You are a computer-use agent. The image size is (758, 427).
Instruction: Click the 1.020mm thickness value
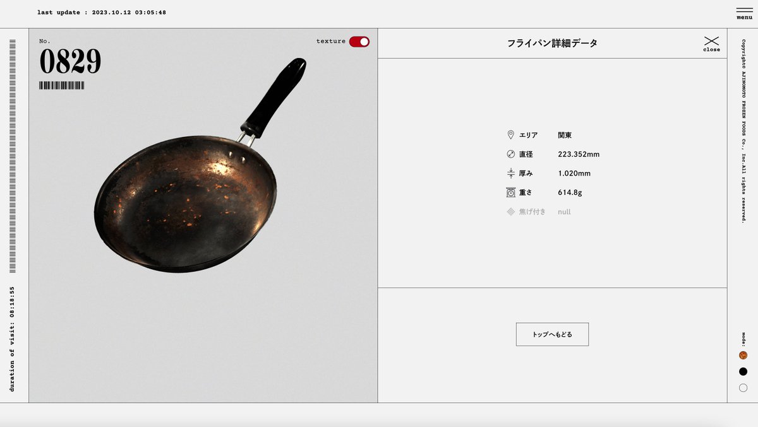[x=574, y=173]
